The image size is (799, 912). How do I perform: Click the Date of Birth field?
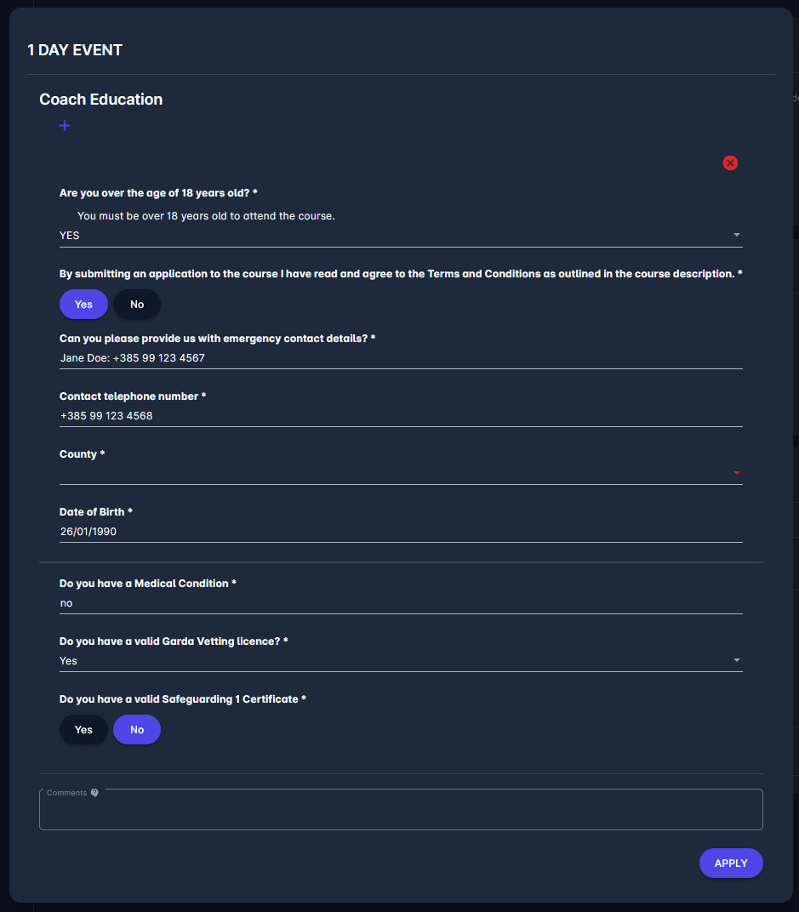tap(400, 532)
